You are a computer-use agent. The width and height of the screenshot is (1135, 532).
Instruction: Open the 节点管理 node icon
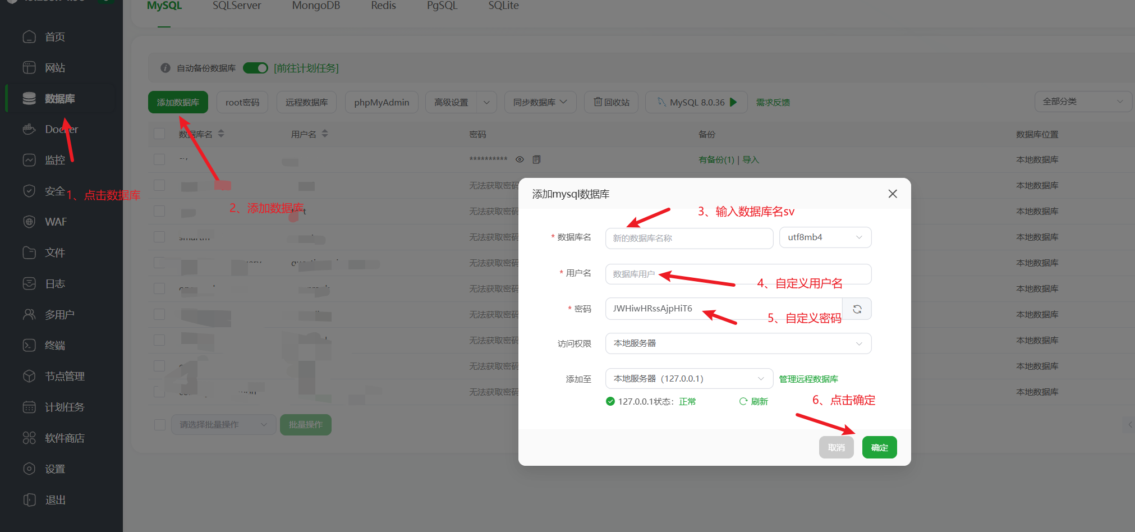click(x=29, y=377)
